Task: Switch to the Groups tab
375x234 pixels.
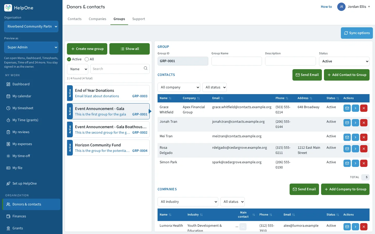Action: pos(119,19)
